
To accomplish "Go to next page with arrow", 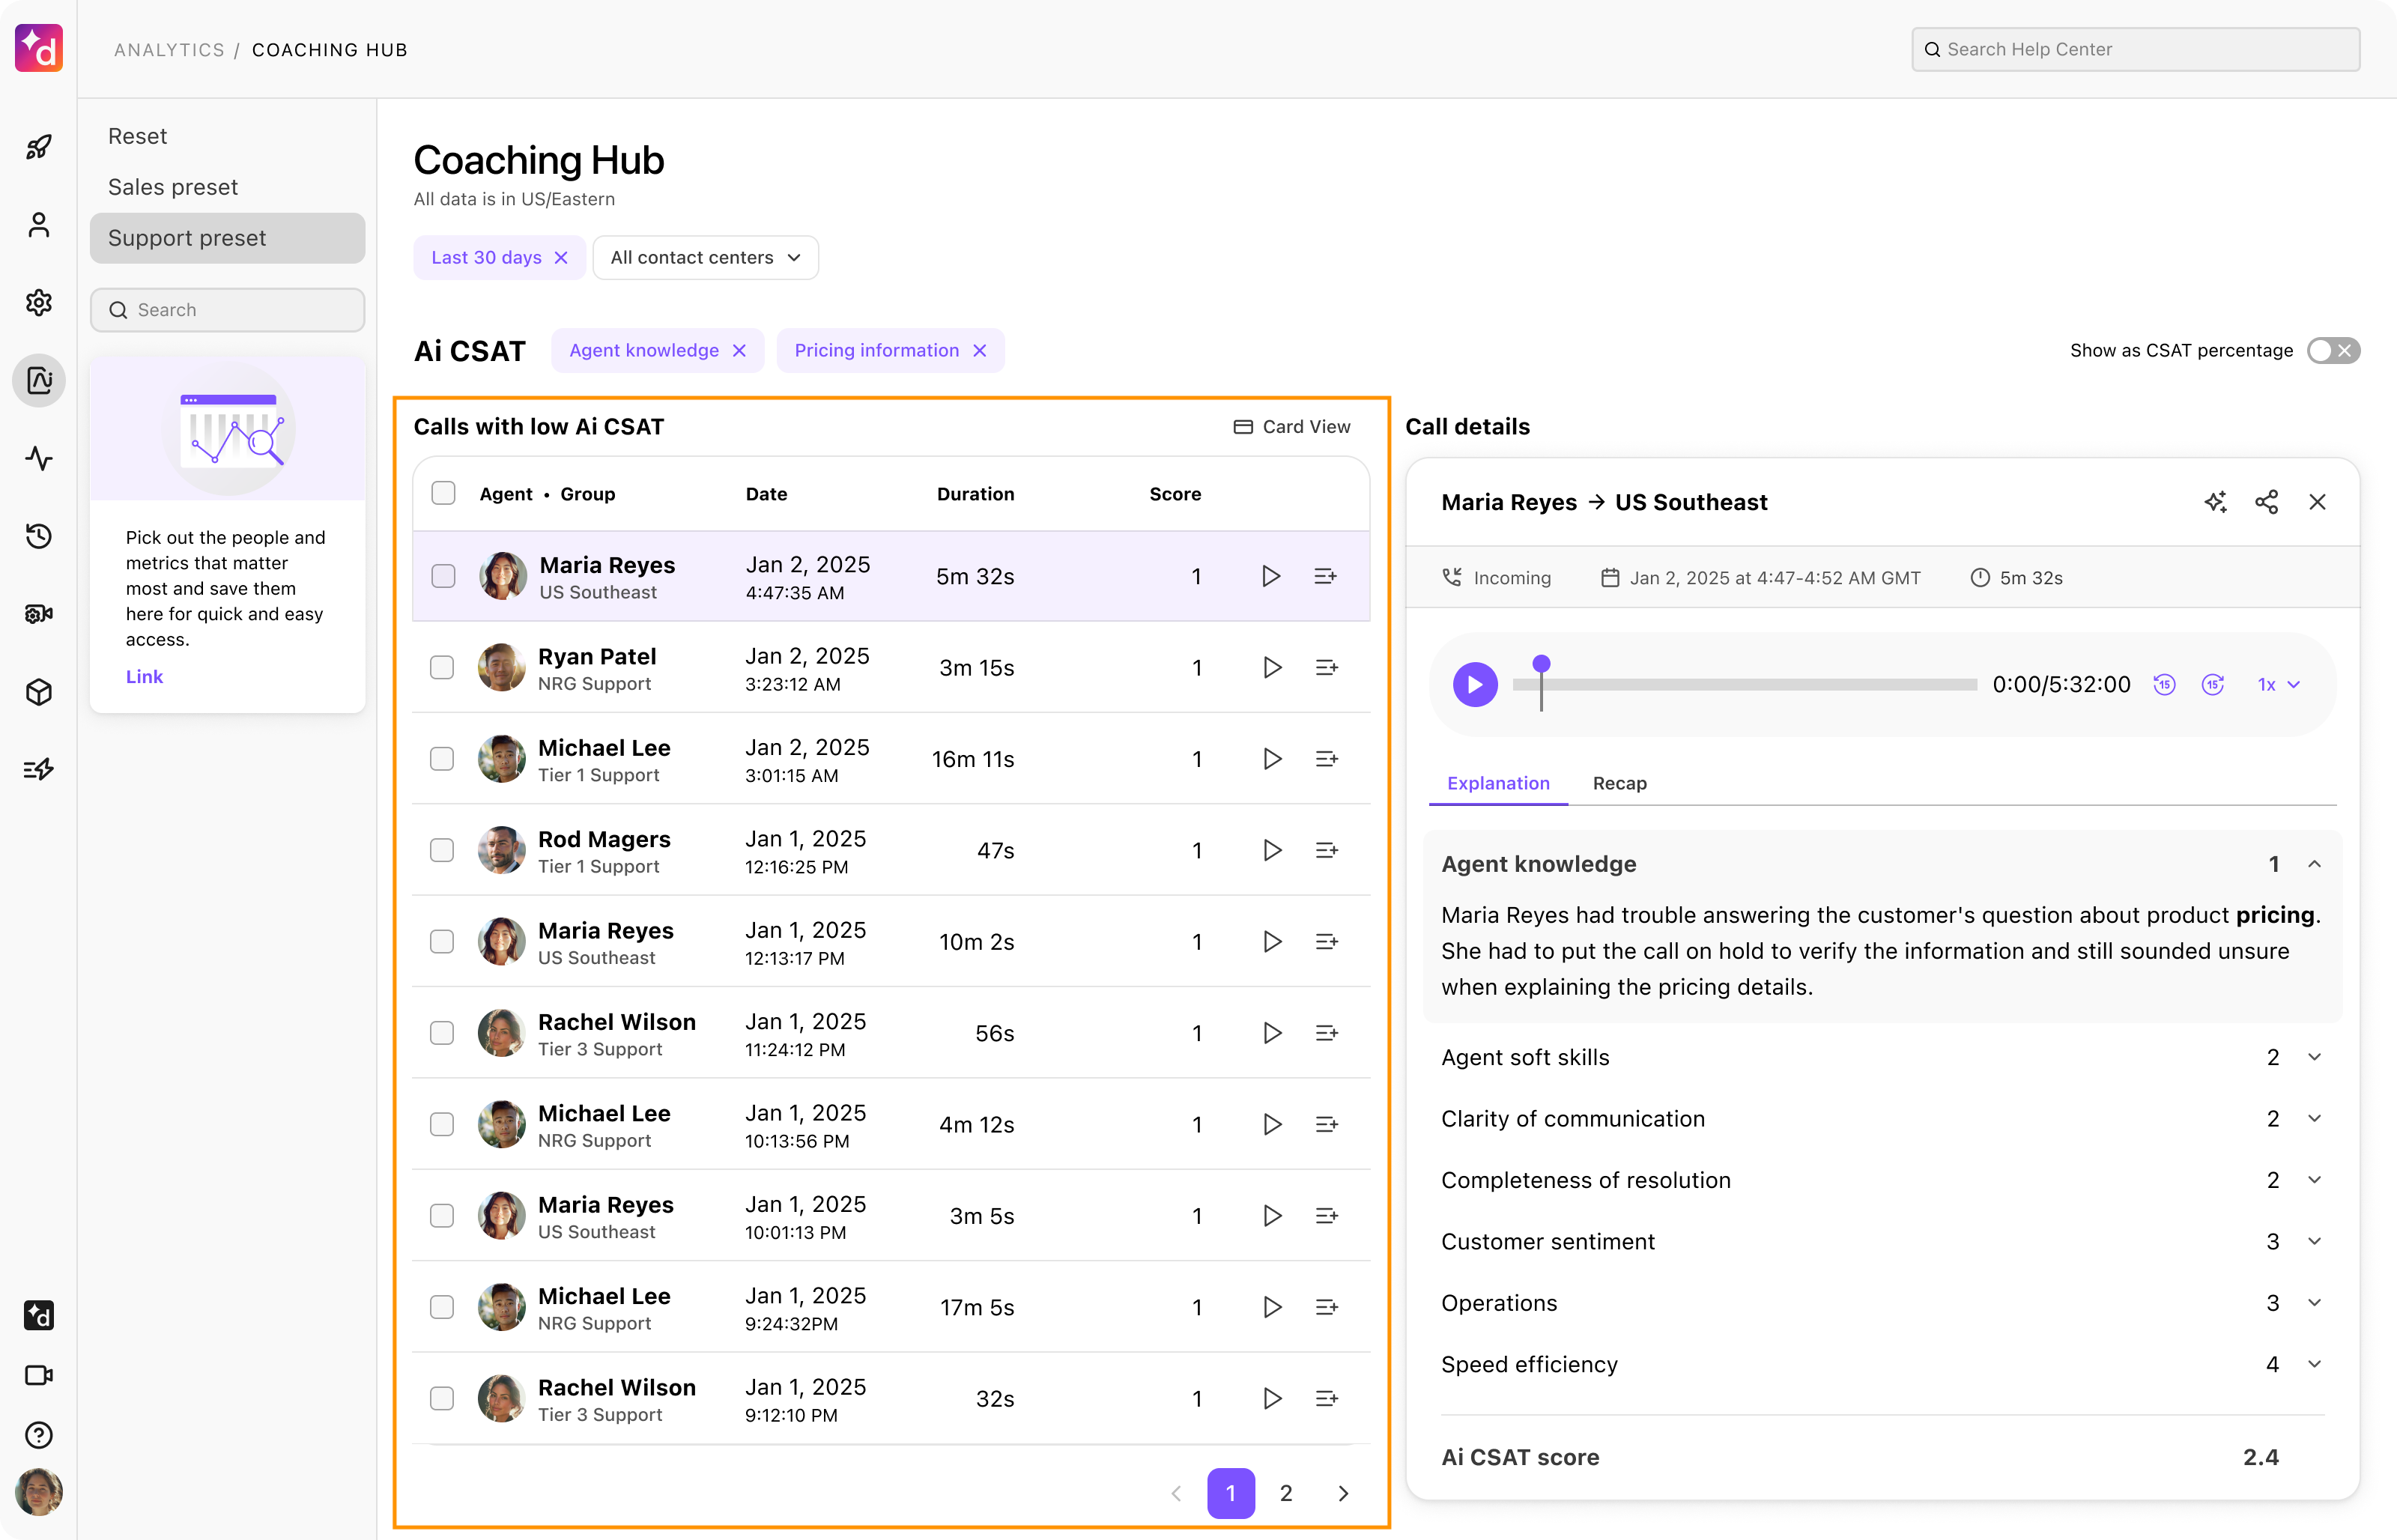I will coord(1343,1493).
